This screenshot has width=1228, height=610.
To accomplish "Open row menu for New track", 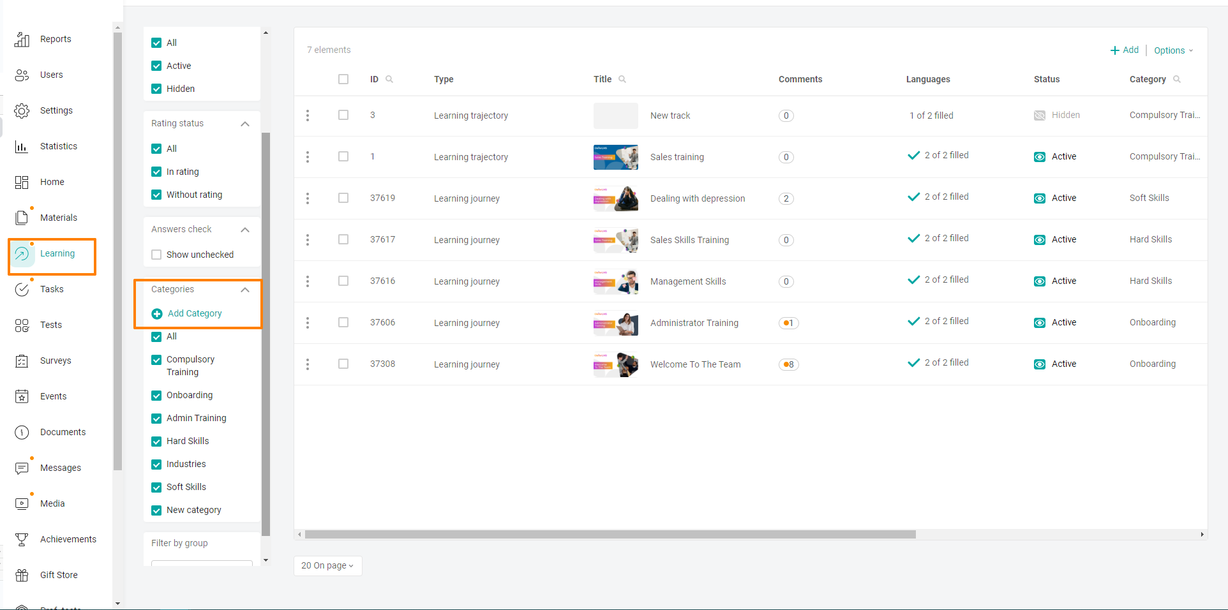I will [308, 115].
